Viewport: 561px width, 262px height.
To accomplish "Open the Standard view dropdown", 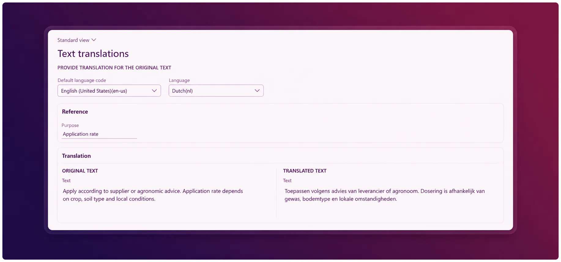I will pos(77,40).
